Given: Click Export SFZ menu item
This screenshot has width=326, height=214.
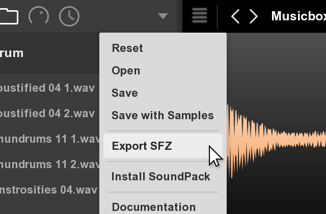Looking at the screenshot, I should pyautogui.click(x=163, y=146).
